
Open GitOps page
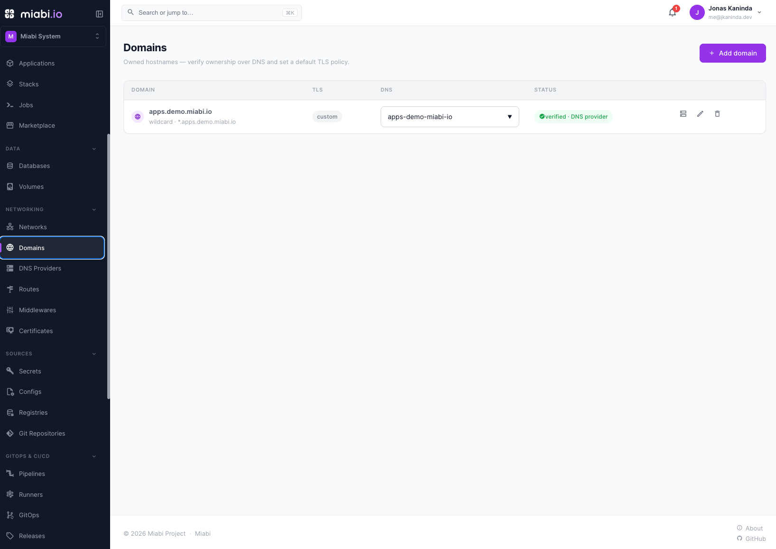point(52,515)
